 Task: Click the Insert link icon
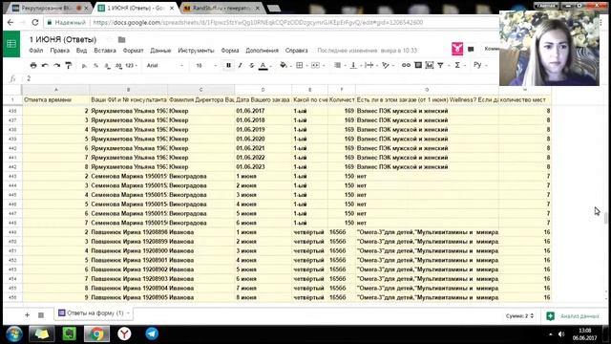pos(406,65)
